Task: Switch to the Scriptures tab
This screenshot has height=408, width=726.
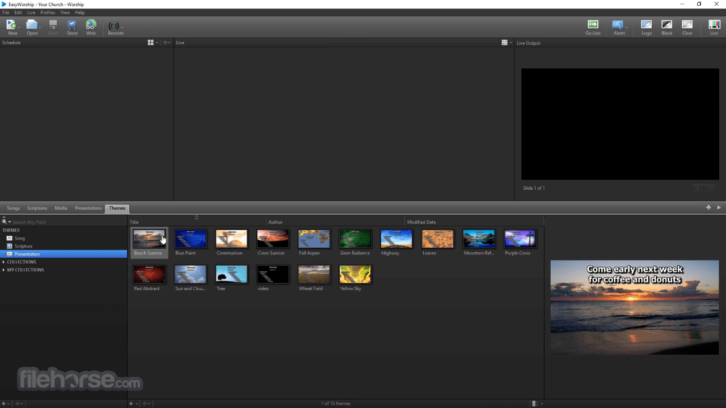Action: point(37,208)
